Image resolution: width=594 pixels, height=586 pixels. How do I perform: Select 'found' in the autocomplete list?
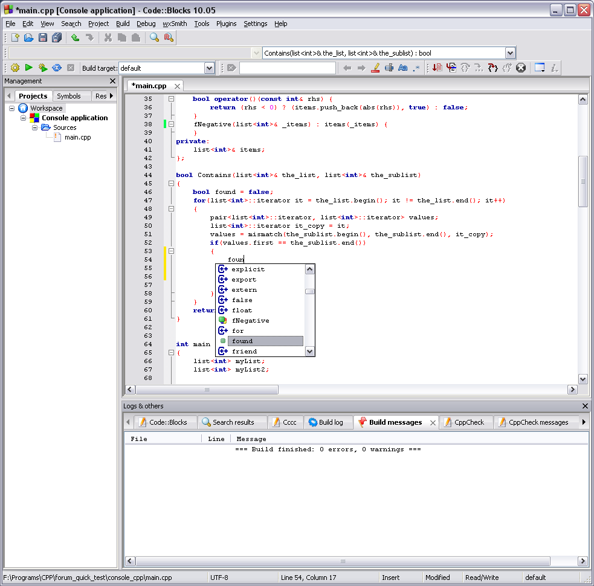[242, 341]
